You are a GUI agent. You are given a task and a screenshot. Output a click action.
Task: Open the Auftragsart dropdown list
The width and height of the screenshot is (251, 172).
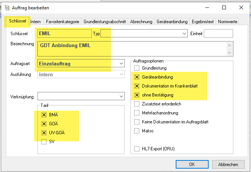121,64
